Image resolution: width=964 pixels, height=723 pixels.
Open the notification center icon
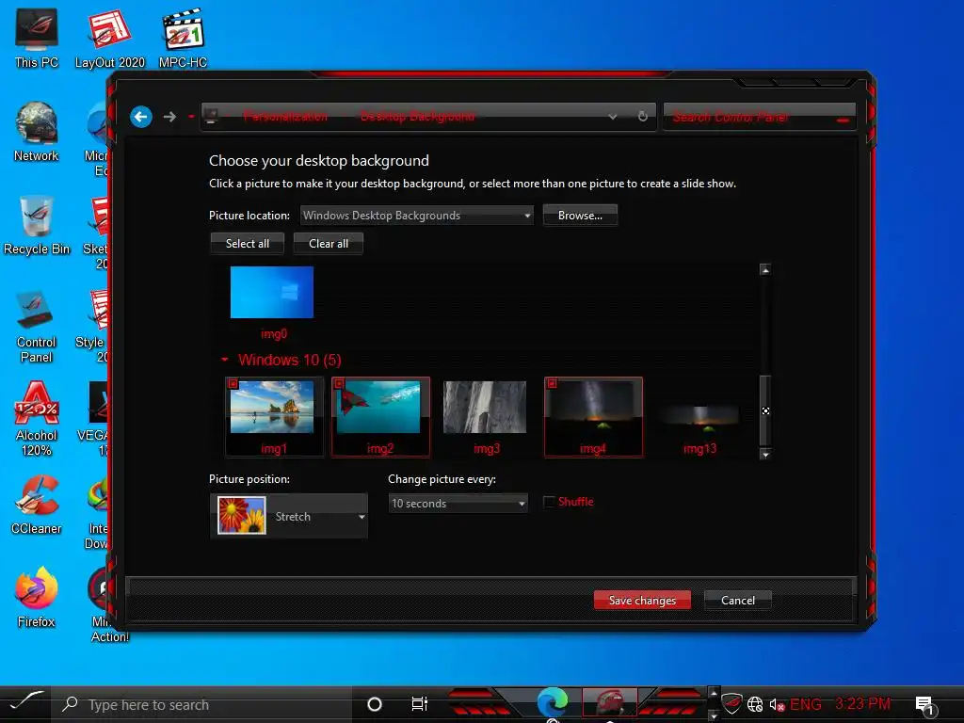point(924,705)
